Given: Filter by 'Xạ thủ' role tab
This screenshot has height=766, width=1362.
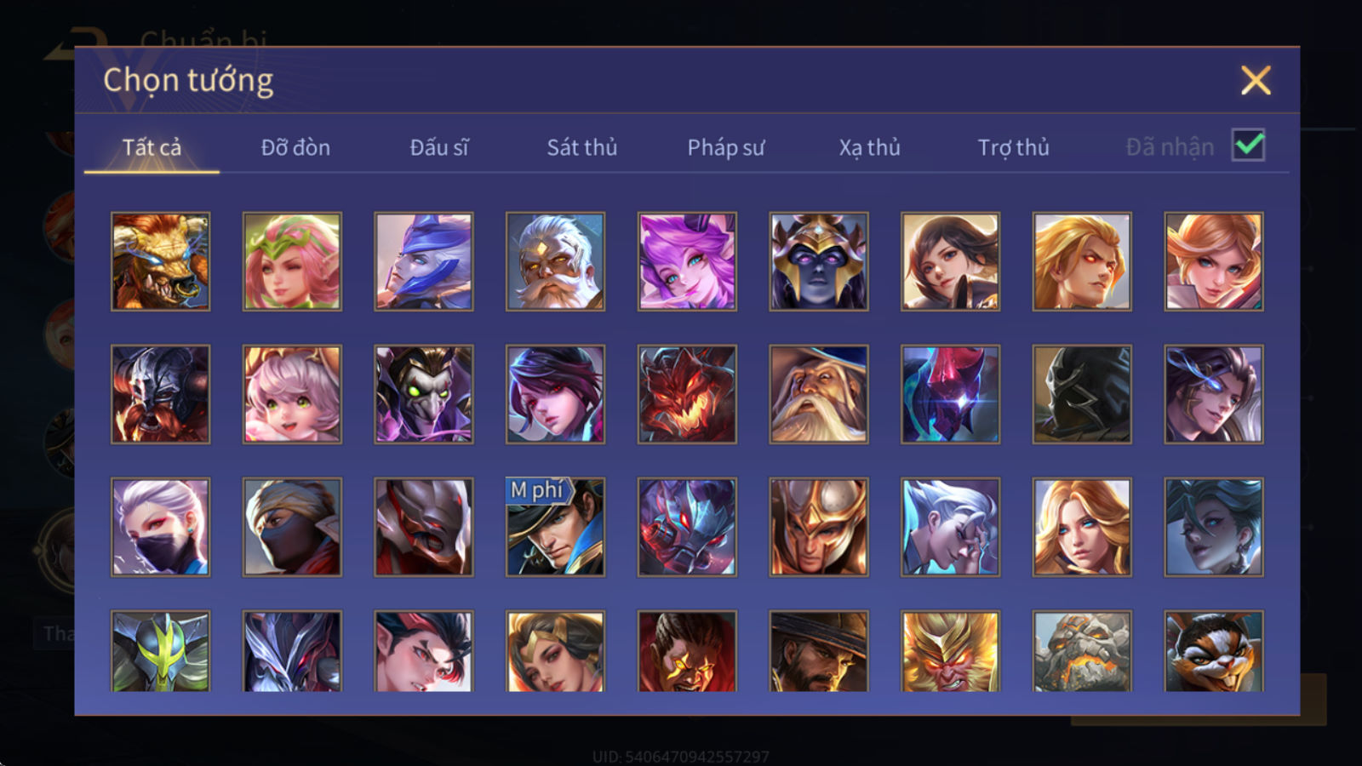Looking at the screenshot, I should pos(869,147).
